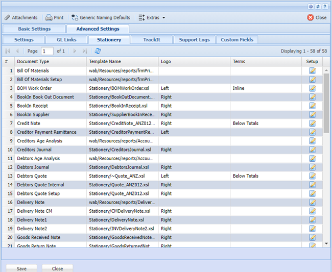The image size is (332, 272).
Task: Open Setup icon for Debtors Quote row
Action: click(312, 176)
